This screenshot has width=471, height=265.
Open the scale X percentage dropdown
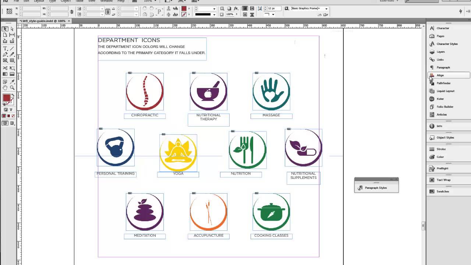click(x=102, y=8)
